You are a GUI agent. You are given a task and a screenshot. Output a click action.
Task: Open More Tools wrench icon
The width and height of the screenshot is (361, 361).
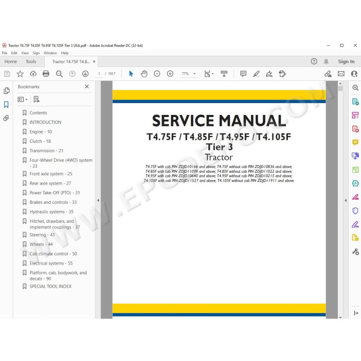point(355,252)
